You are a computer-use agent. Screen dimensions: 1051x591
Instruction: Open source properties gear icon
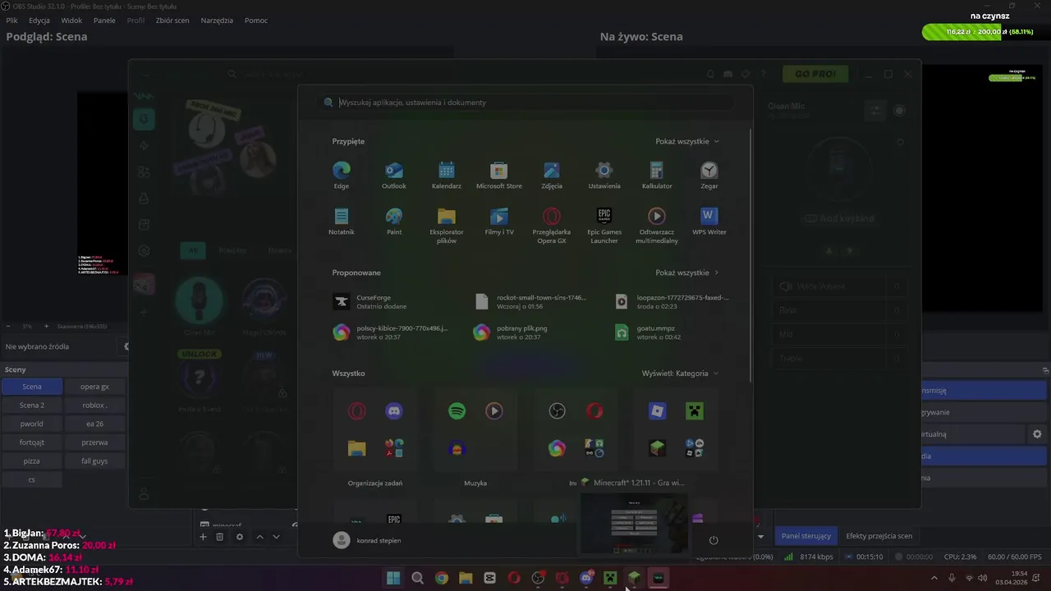pyautogui.click(x=240, y=537)
